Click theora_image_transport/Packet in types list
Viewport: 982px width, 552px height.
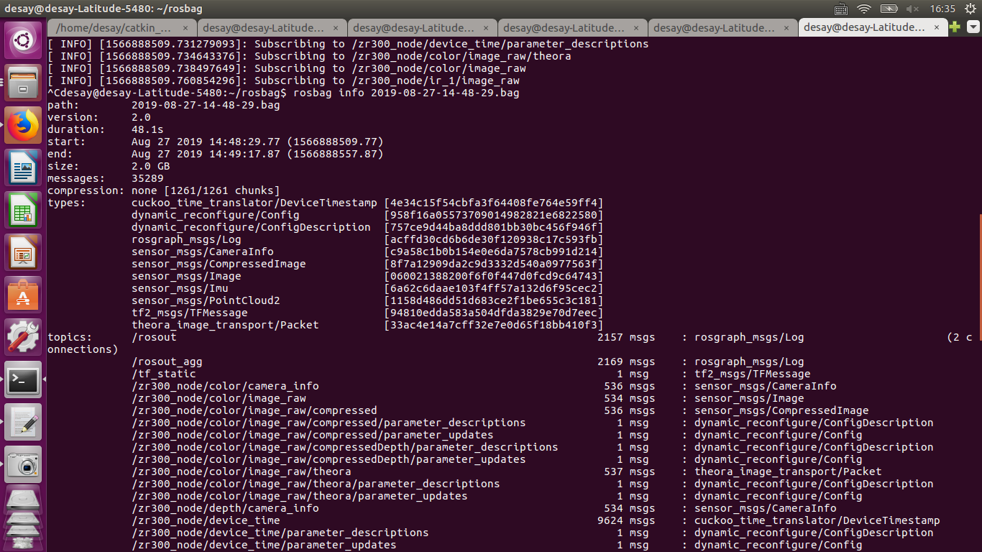[x=225, y=325]
